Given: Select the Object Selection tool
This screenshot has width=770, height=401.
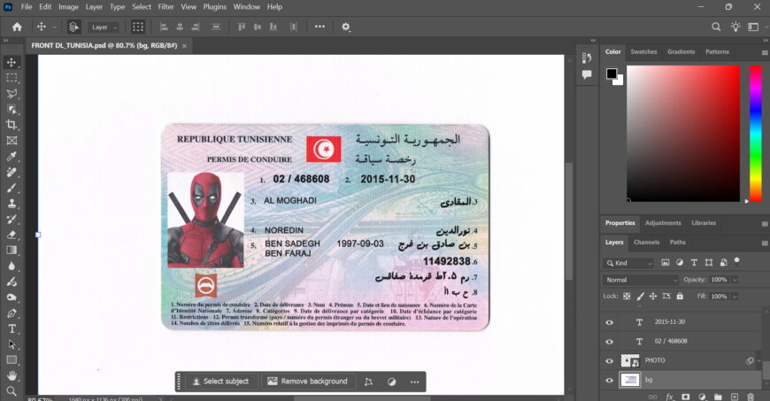Looking at the screenshot, I should pyautogui.click(x=12, y=109).
